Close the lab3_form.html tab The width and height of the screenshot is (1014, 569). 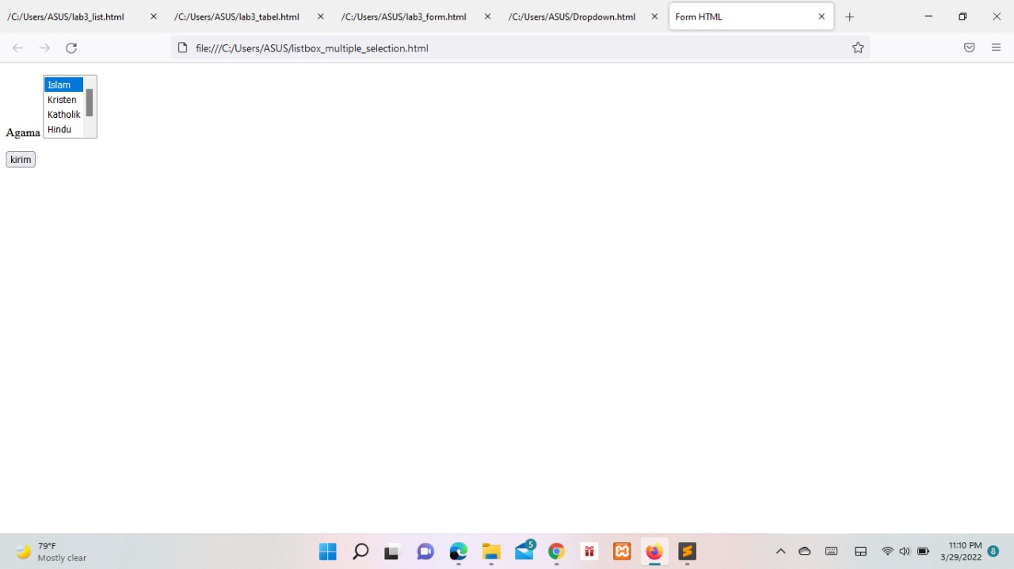[487, 17]
